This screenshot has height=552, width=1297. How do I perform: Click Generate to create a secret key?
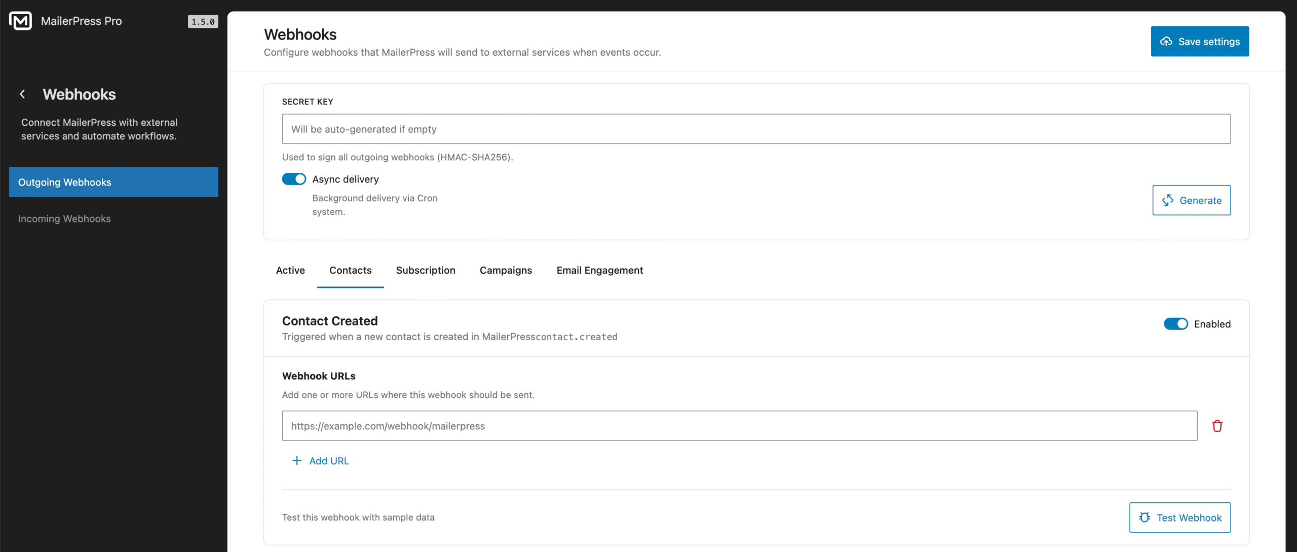[x=1191, y=200]
